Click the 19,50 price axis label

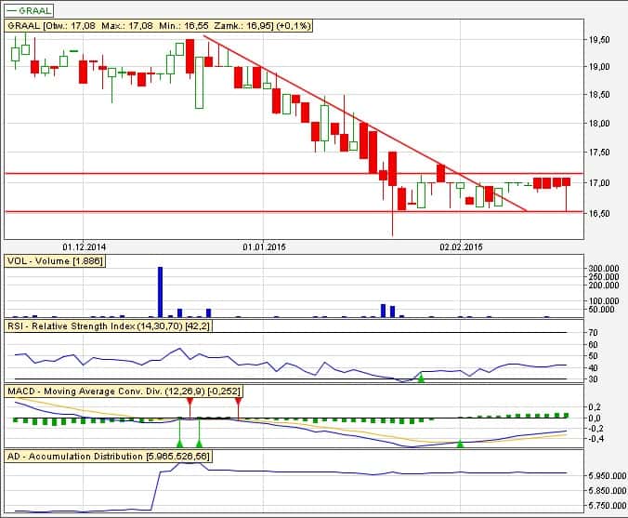coord(599,40)
